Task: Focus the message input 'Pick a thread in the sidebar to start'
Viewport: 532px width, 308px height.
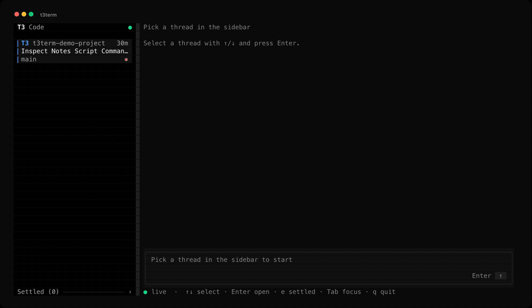Action: (x=328, y=268)
